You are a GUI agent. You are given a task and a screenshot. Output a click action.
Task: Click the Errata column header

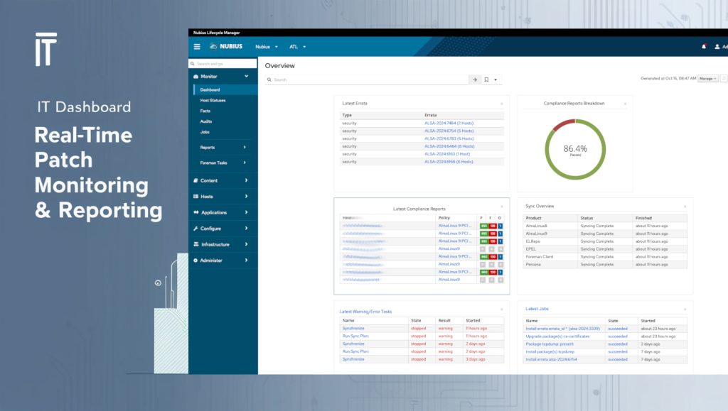pos(430,115)
